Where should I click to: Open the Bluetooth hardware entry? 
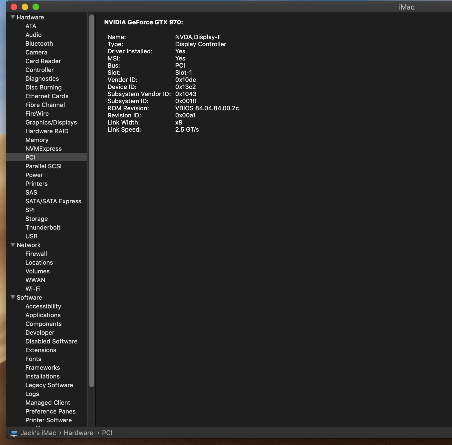[39, 44]
